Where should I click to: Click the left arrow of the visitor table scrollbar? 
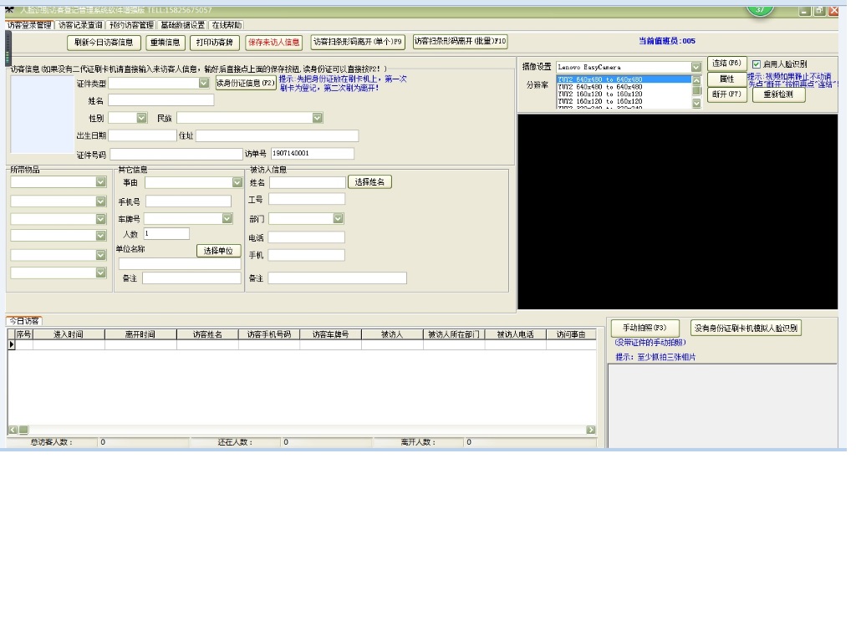(13, 431)
